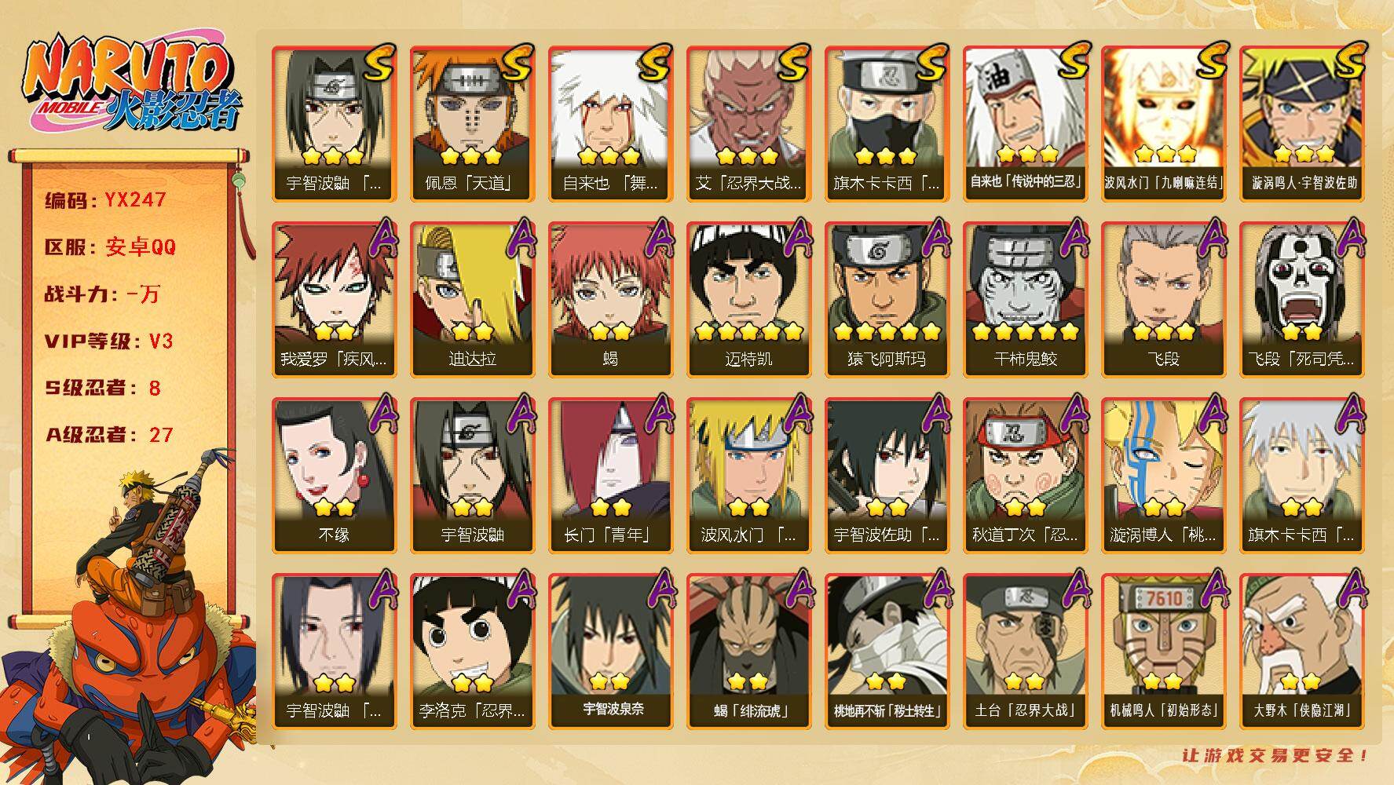Viewport: 1394px width, 785px height.
Task: Open the 宇智波泉奈 character card
Action: 610,651
